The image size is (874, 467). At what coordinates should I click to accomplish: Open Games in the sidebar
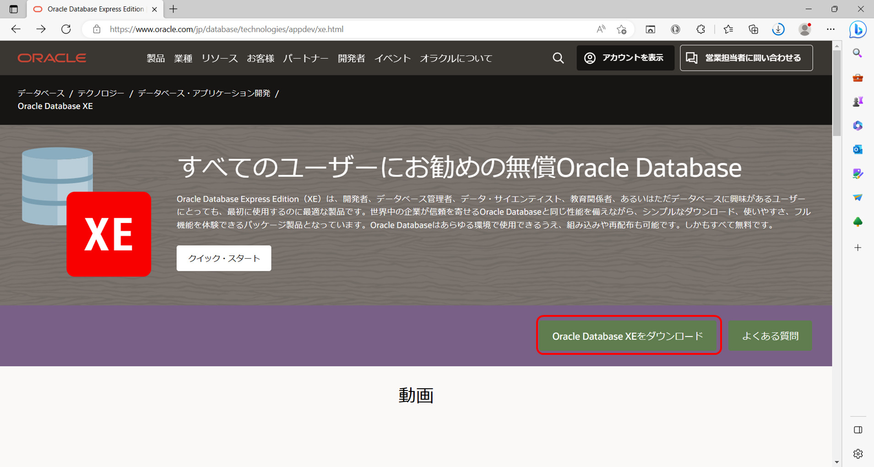coord(858,101)
